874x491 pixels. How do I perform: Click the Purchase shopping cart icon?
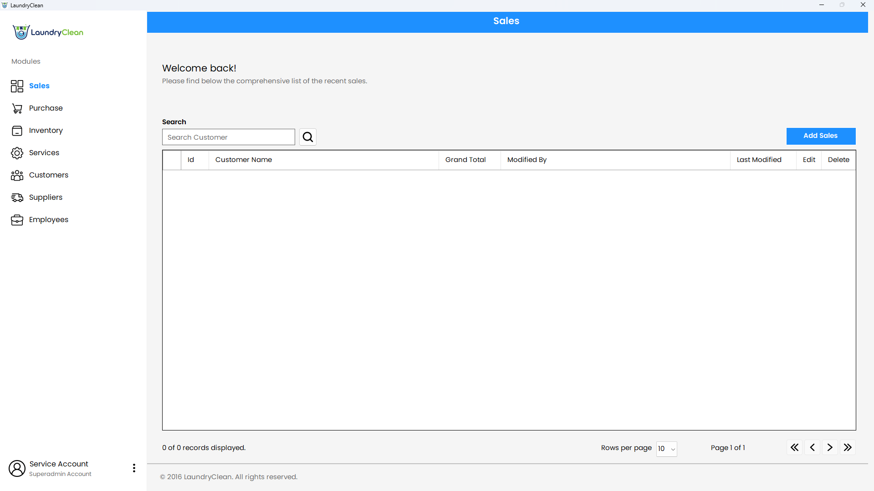(17, 108)
